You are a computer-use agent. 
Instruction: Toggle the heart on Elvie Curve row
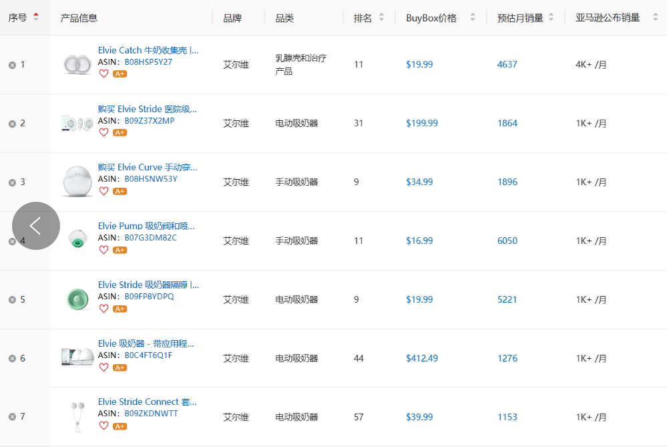click(x=104, y=191)
